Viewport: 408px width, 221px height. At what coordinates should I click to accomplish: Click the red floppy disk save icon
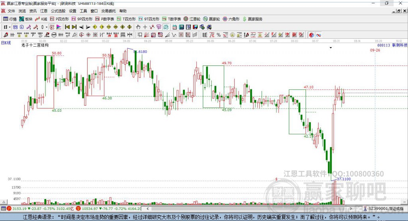click(195, 27)
